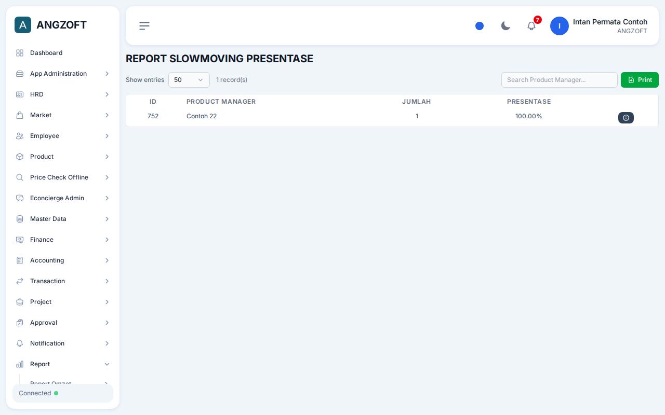Switch to dark mode moon icon
This screenshot has height=415, width=665.
coord(506,26)
